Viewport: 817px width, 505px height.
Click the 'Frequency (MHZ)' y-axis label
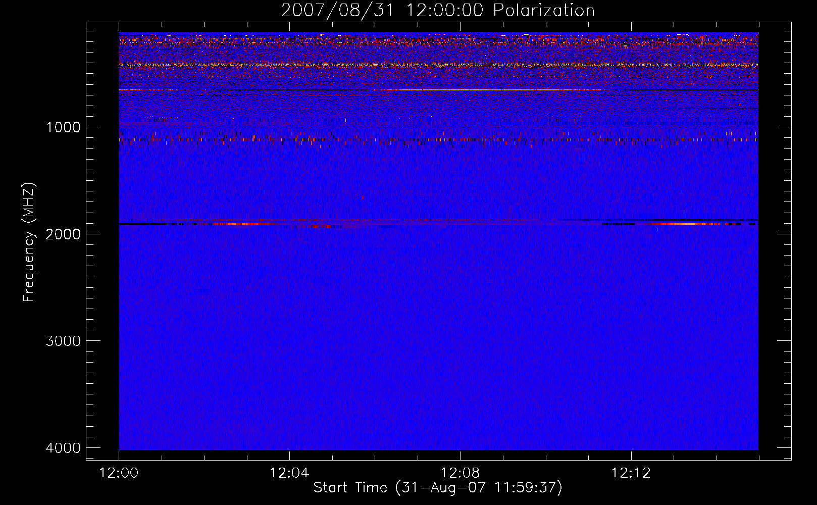pyautogui.click(x=29, y=242)
